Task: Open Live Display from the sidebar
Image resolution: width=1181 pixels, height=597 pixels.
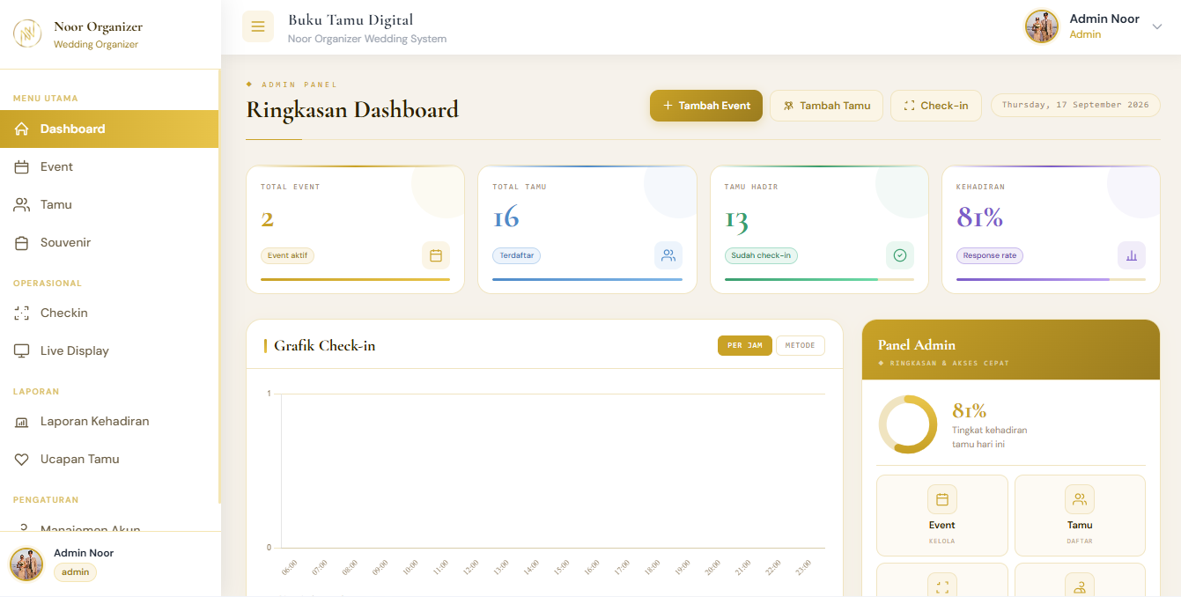Action: point(109,350)
